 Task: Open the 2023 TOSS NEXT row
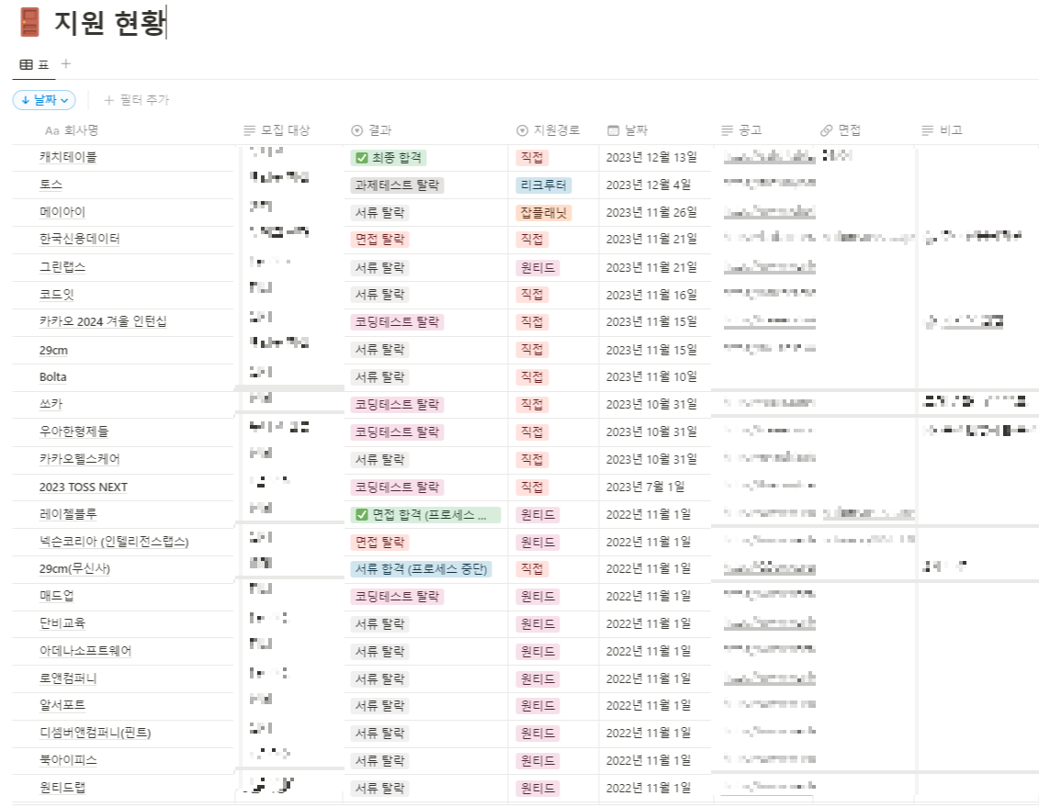(x=84, y=488)
